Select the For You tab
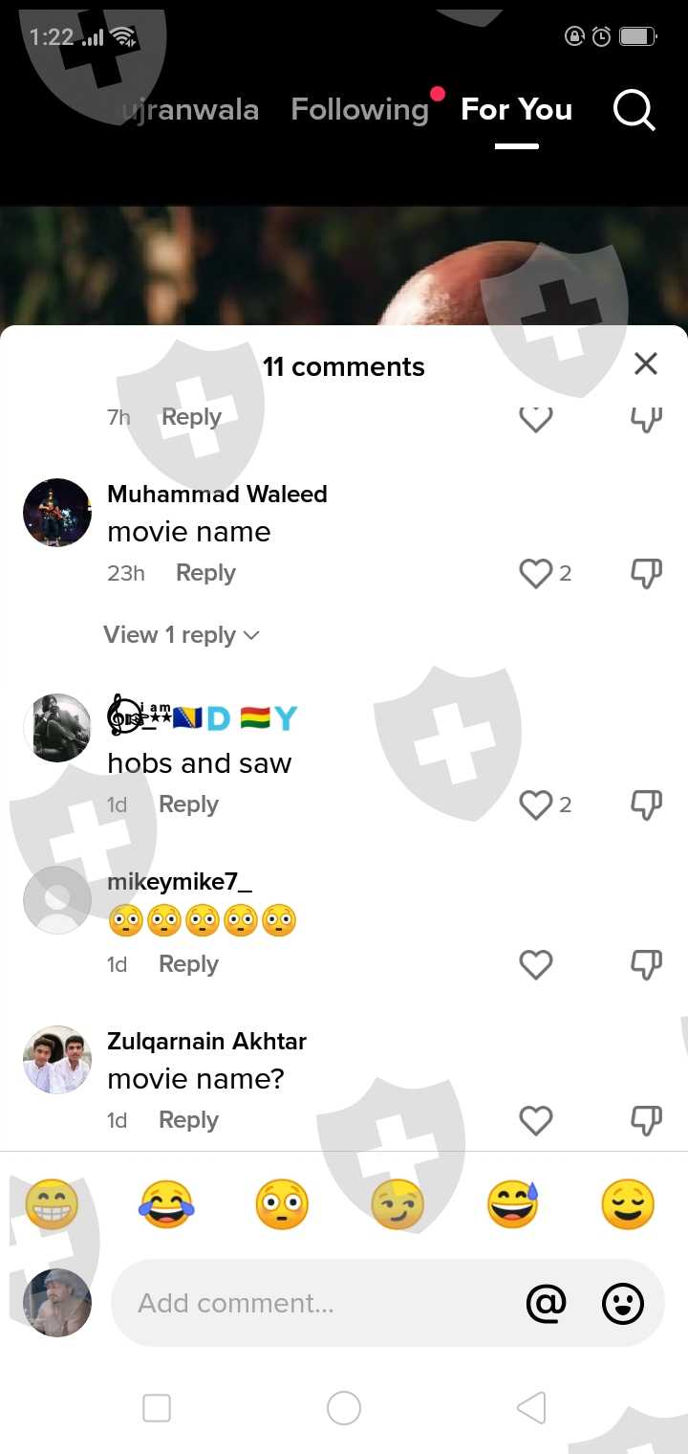 click(x=517, y=110)
